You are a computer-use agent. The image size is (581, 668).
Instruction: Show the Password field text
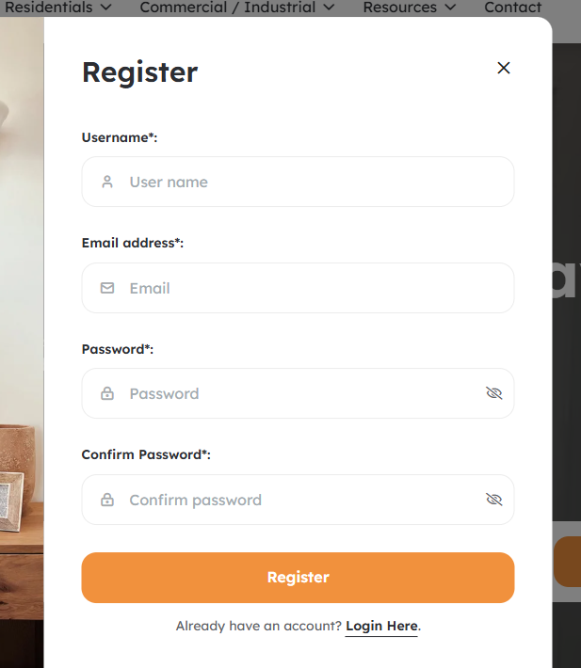pyautogui.click(x=494, y=393)
